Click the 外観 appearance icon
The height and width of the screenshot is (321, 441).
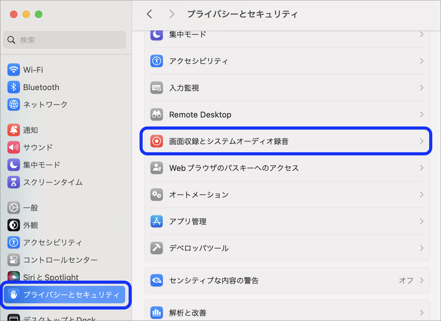pyautogui.click(x=14, y=225)
